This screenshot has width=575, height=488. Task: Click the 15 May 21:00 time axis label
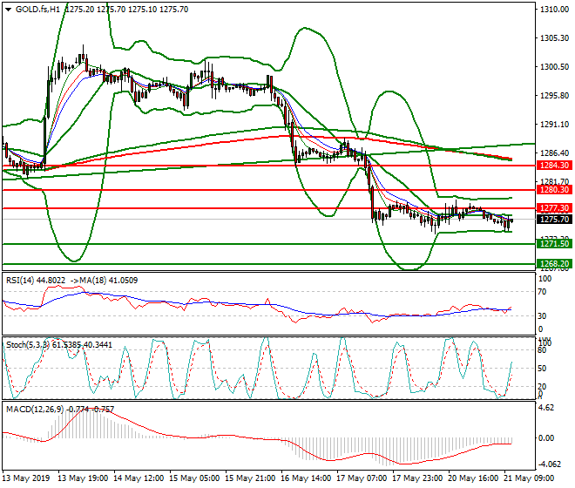pos(250,478)
